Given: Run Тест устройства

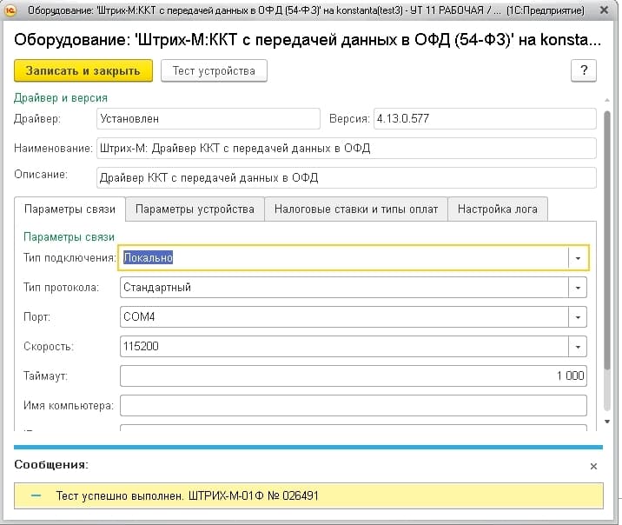Looking at the screenshot, I should [214, 70].
